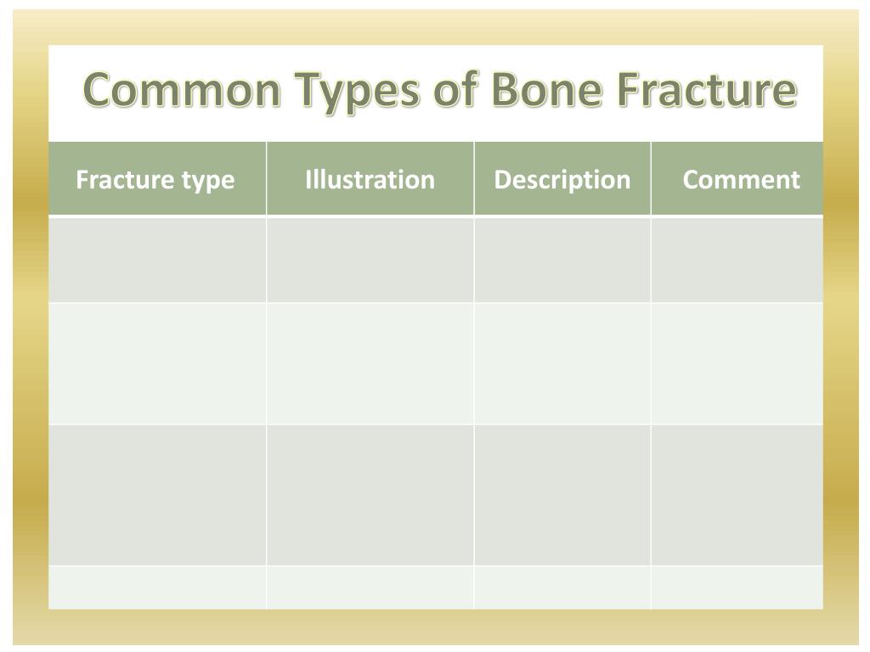Viewport: 870px width, 652px height.
Task: Click third-row cell under Fracture type
Action: tap(157, 495)
